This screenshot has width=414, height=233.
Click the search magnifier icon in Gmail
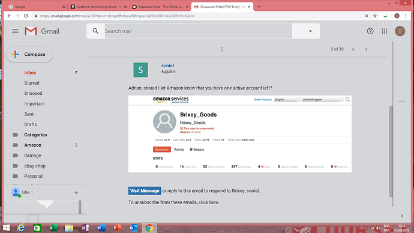point(95,31)
